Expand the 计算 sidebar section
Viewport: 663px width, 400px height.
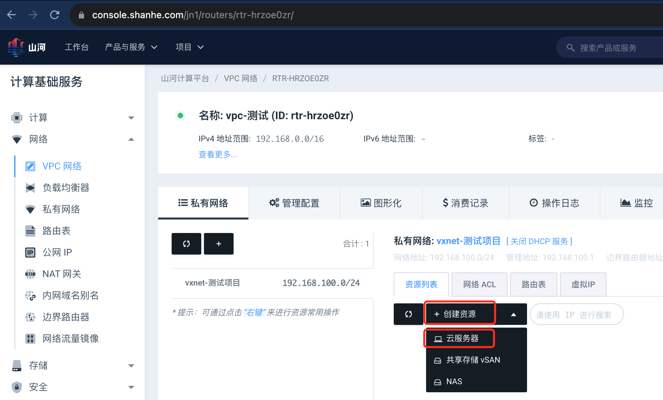[x=131, y=118]
